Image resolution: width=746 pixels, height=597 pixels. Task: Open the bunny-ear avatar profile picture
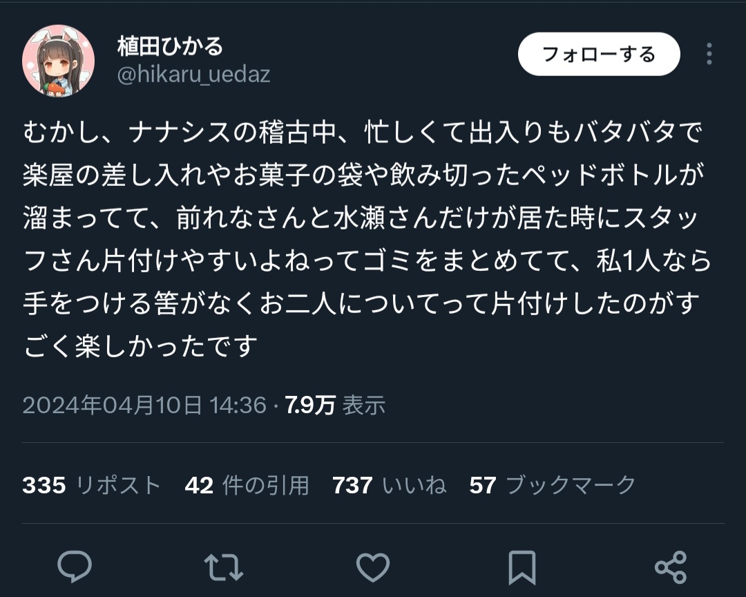(x=58, y=61)
